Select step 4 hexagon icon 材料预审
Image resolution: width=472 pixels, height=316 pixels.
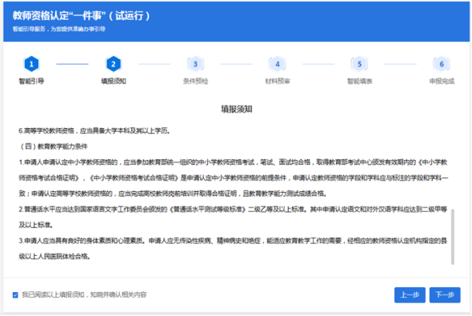278,64
